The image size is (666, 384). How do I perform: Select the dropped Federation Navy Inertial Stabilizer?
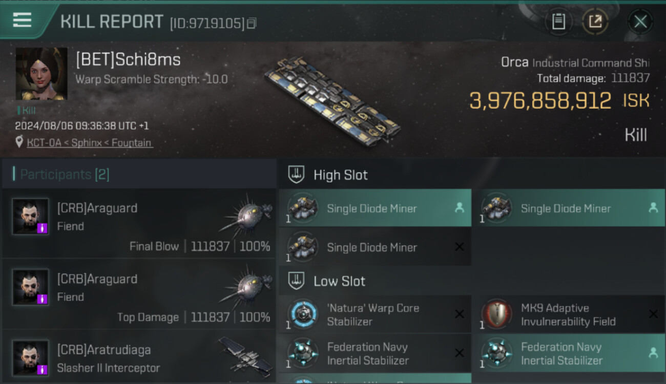point(568,354)
